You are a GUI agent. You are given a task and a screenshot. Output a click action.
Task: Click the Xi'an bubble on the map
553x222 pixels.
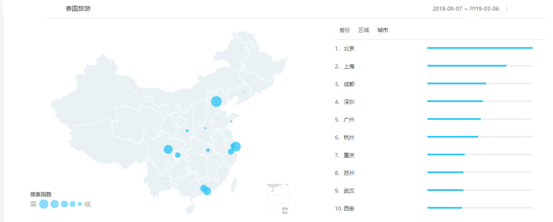(x=187, y=131)
